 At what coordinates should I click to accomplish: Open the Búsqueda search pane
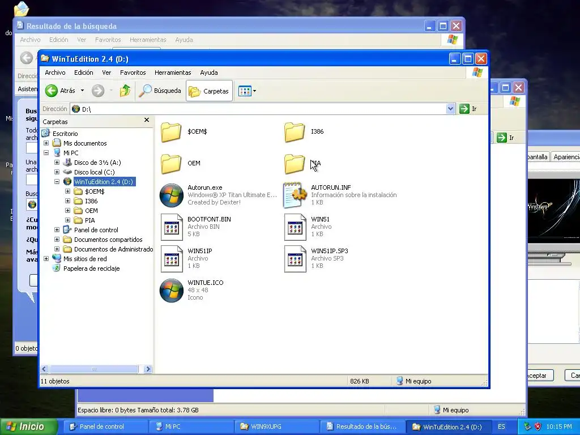click(160, 91)
